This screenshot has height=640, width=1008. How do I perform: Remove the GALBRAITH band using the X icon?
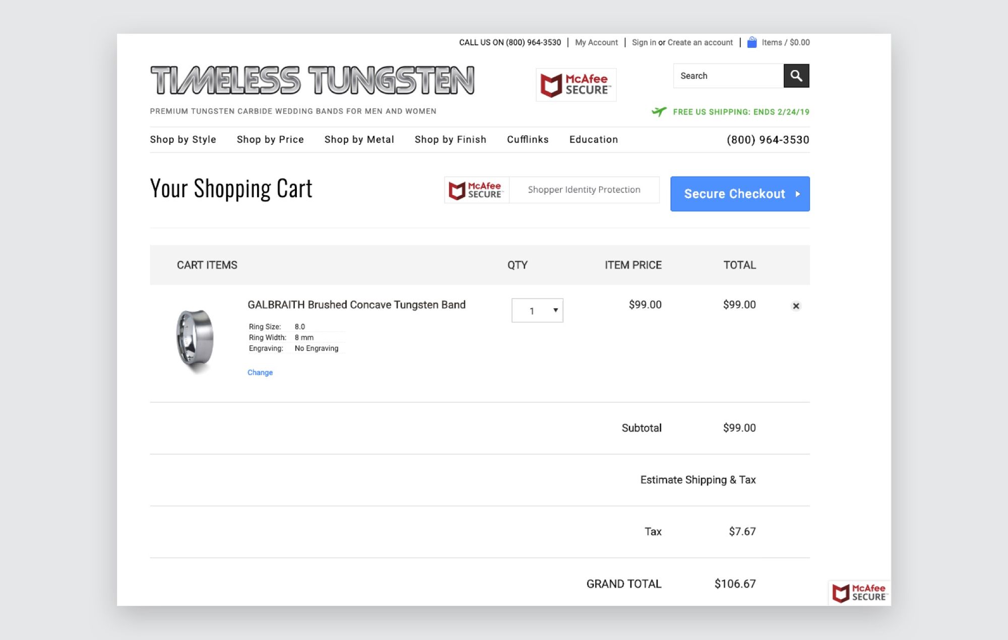coord(796,306)
